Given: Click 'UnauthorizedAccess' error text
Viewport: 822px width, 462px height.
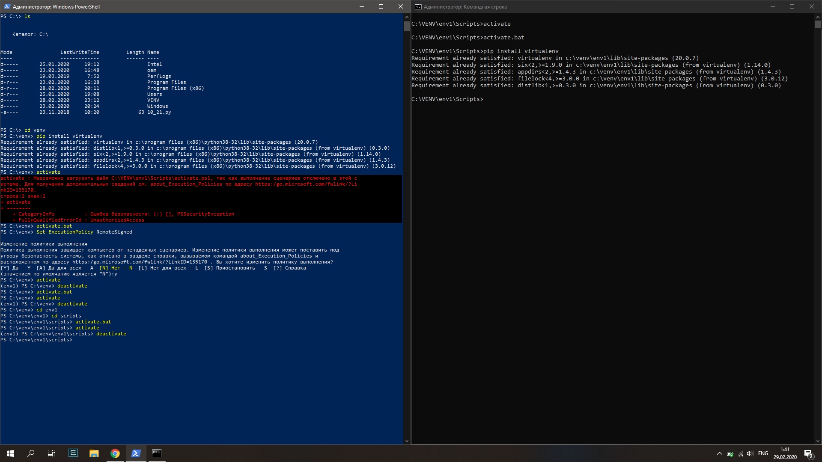Looking at the screenshot, I should click(117, 220).
